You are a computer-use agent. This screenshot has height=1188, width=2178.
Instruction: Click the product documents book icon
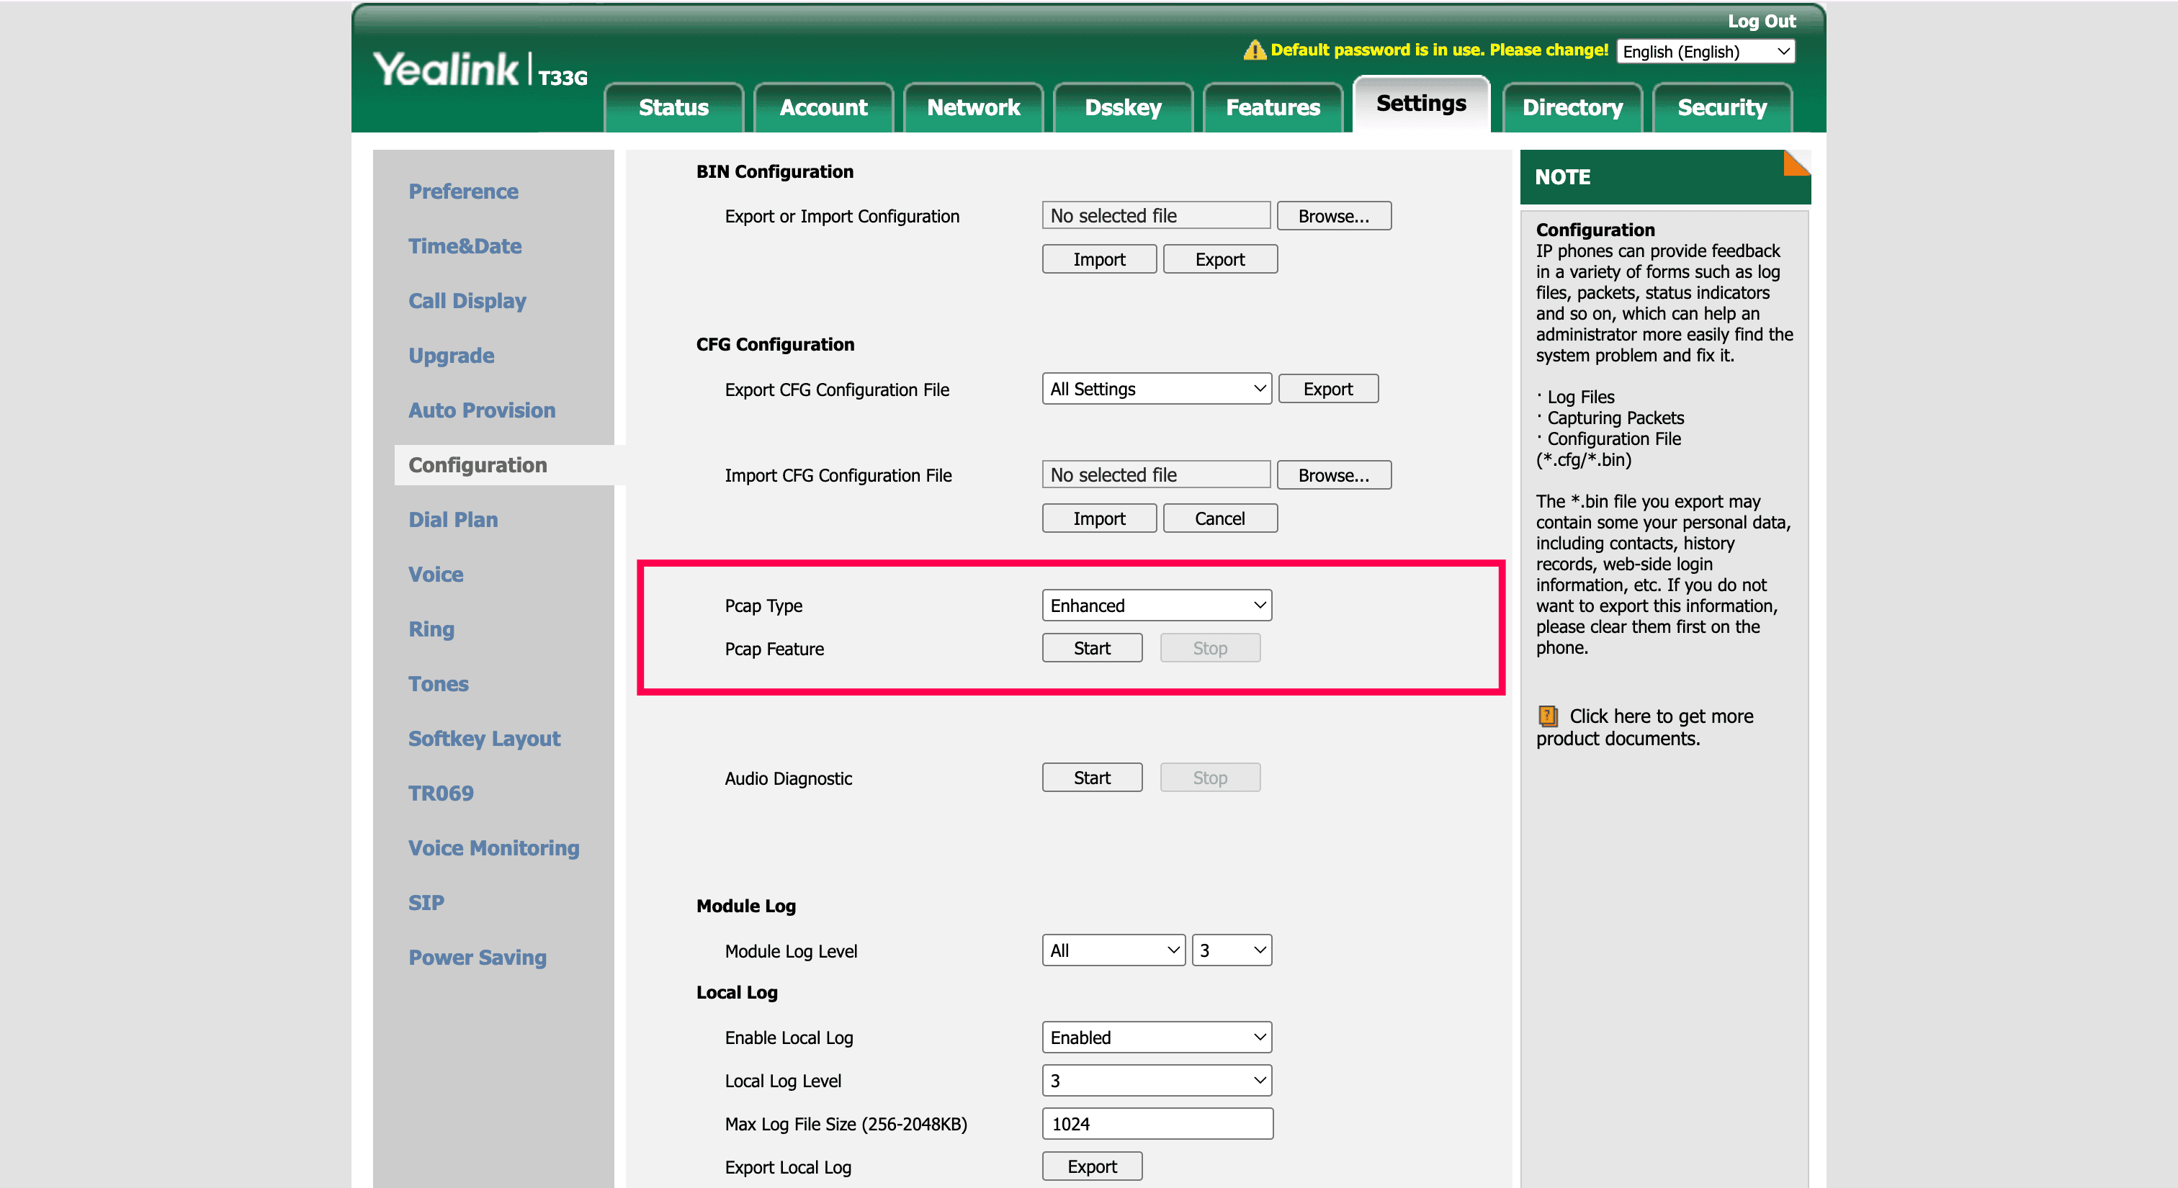point(1547,716)
